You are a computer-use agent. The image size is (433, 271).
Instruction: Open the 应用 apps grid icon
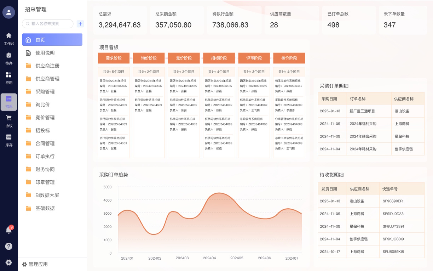coord(8,75)
